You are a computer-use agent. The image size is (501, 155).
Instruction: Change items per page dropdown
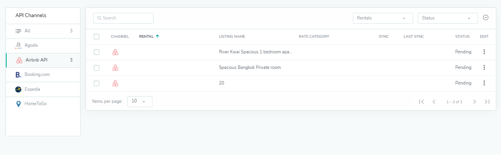140,101
